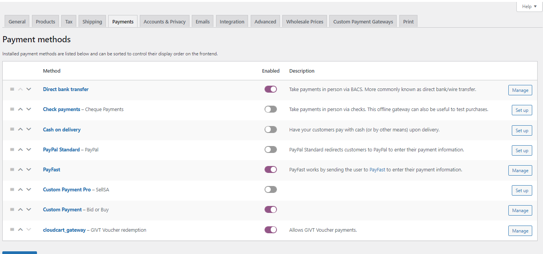Select drag handle for Cash on delivery
Screen dimensions: 543x254
point(12,129)
